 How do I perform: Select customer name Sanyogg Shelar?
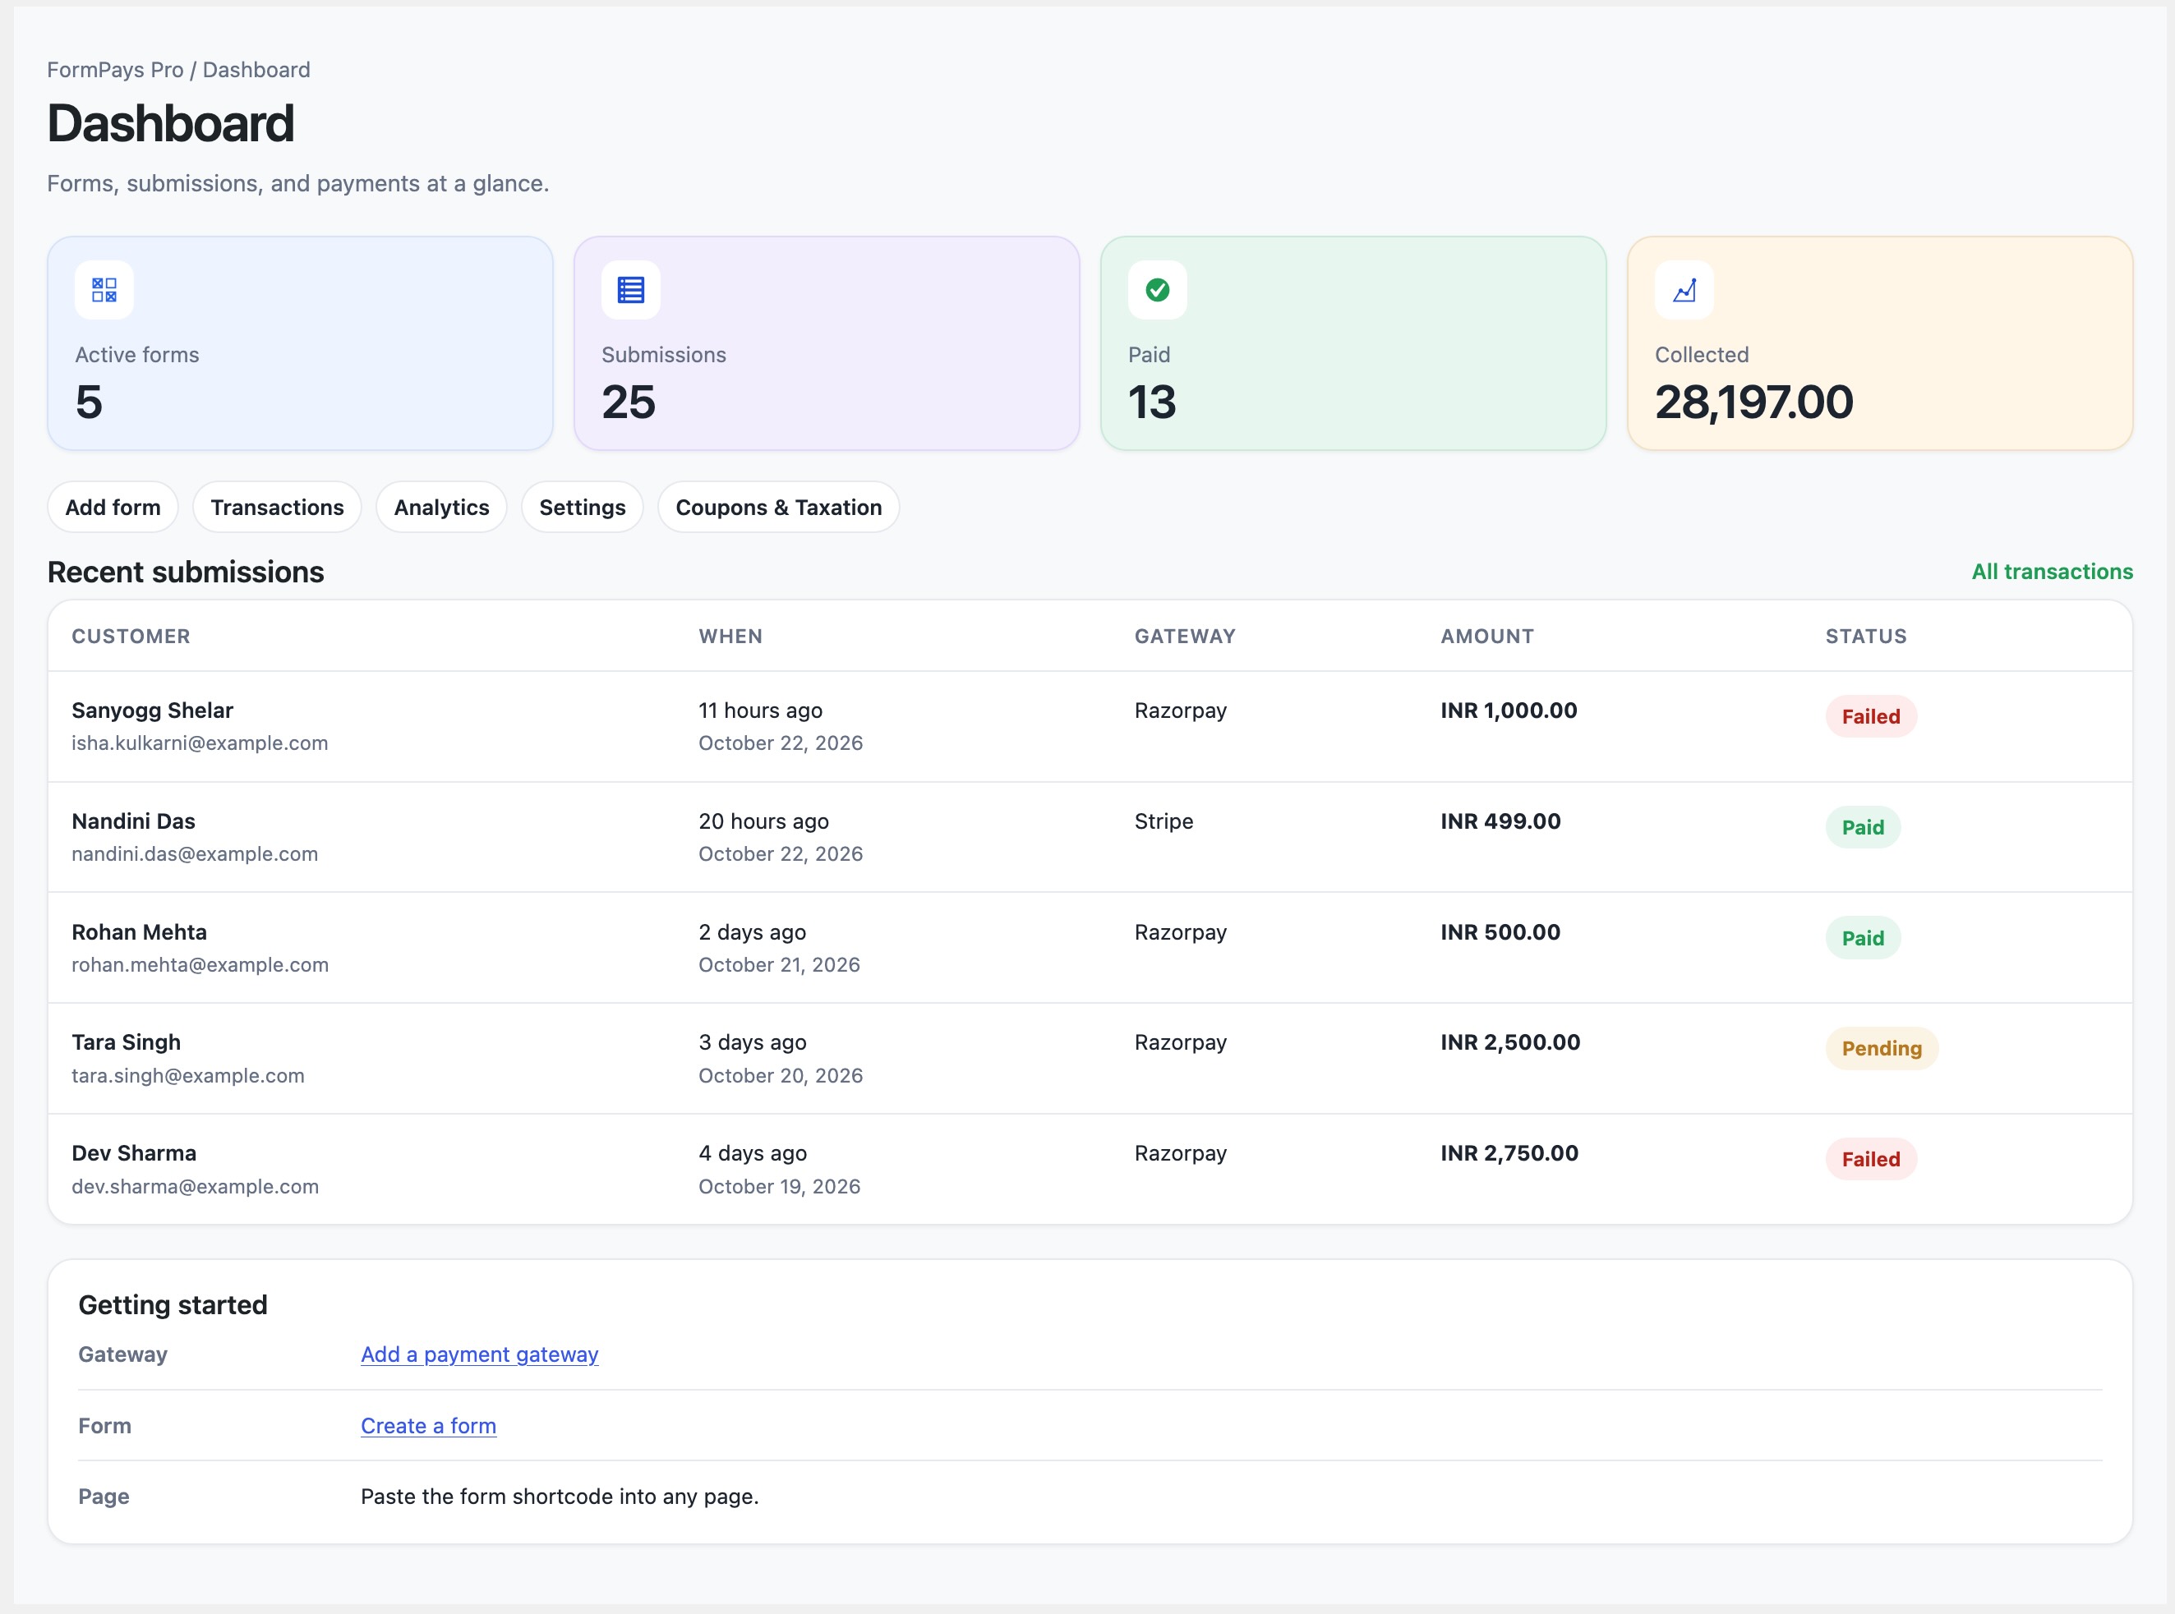click(x=153, y=710)
